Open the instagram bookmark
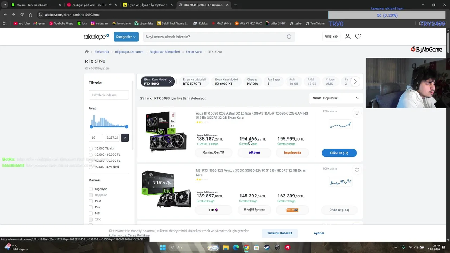 [99, 24]
